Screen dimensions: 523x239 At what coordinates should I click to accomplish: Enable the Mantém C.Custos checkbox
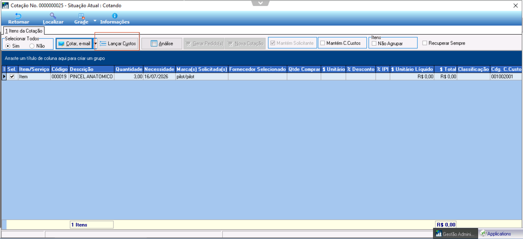pyautogui.click(x=323, y=43)
